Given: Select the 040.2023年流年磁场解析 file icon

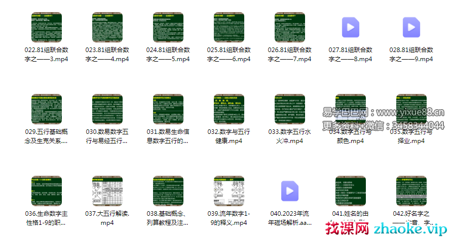Looking at the screenshot, I should pos(289,191).
